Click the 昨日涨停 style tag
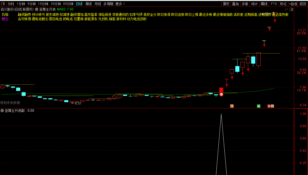This screenshot has height=175, width=308. coord(164,14)
